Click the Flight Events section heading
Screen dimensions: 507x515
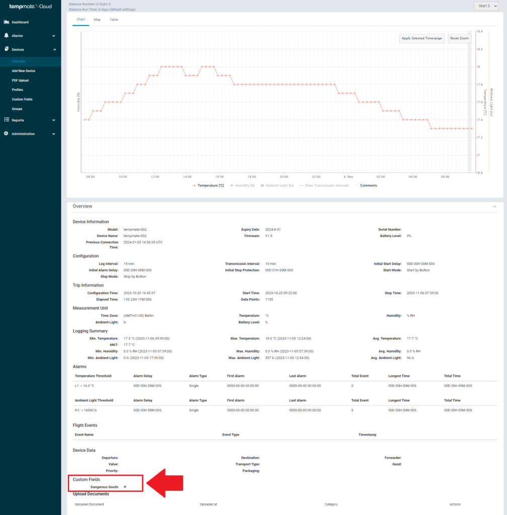pyautogui.click(x=84, y=425)
